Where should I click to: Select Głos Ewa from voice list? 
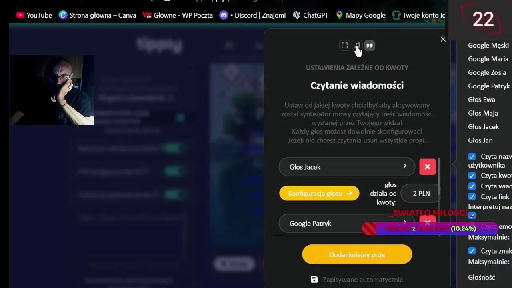coord(482,100)
